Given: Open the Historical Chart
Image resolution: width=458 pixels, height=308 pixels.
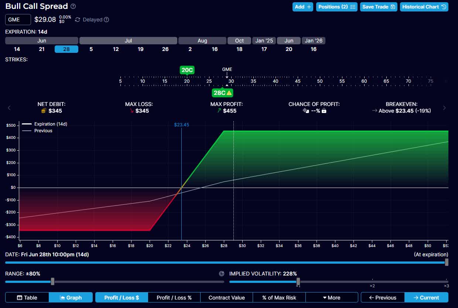Looking at the screenshot, I should [424, 7].
